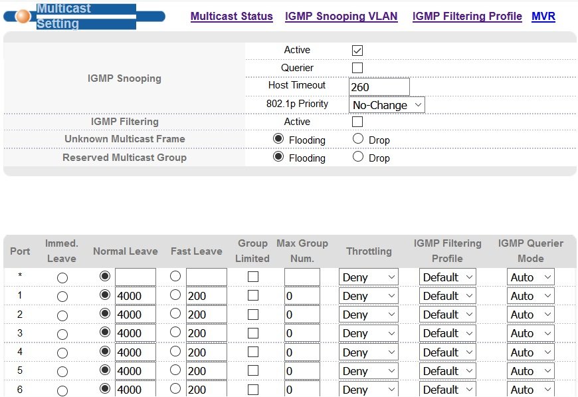578x397 pixels.
Task: Select Drop for Unknown Multicast Frame
Action: coord(358,139)
